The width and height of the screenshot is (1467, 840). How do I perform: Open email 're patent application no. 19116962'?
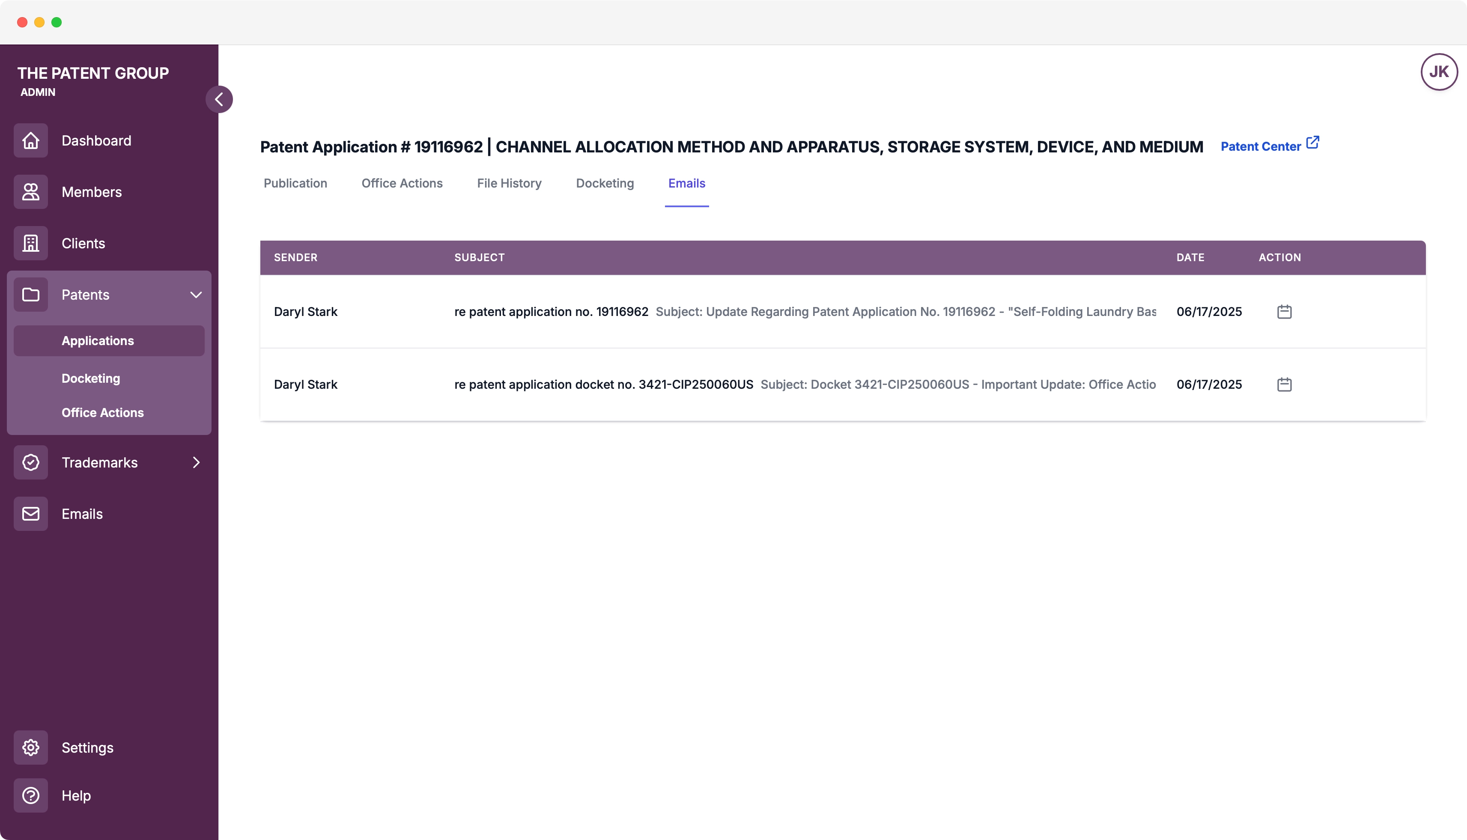[x=551, y=312]
